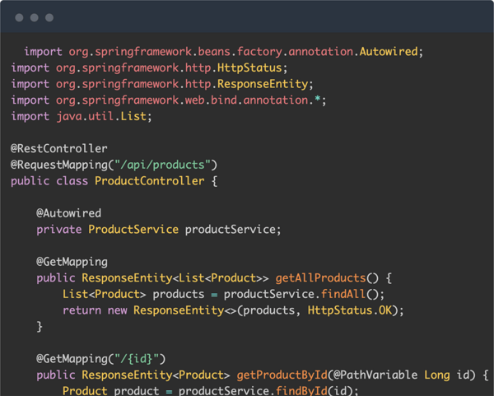Click the @RestController annotation
Viewport: 494px width, 396px height.
(59, 148)
